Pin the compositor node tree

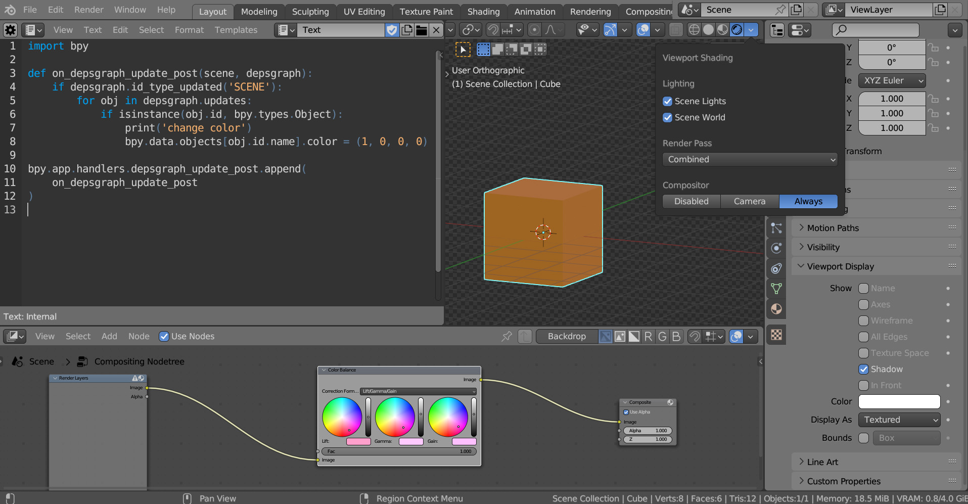click(x=506, y=337)
